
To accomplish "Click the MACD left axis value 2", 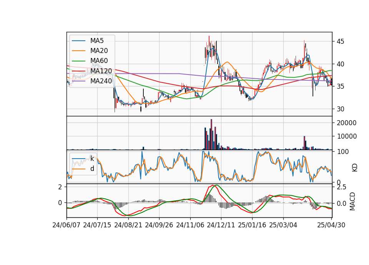I will click(x=60, y=187).
